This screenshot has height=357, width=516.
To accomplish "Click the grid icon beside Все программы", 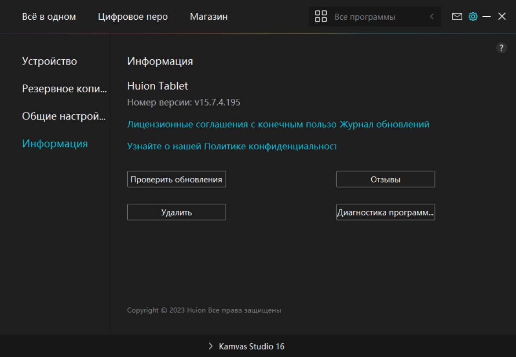I will 321,17.
